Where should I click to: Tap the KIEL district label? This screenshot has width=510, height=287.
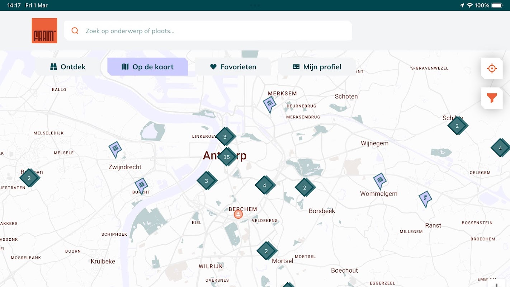pyautogui.click(x=197, y=223)
